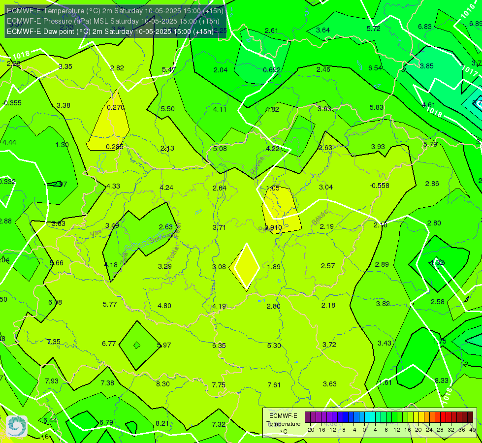The height and width of the screenshot is (443, 482).
Task: Click the dew point value 4.82
Action: click(x=272, y=109)
